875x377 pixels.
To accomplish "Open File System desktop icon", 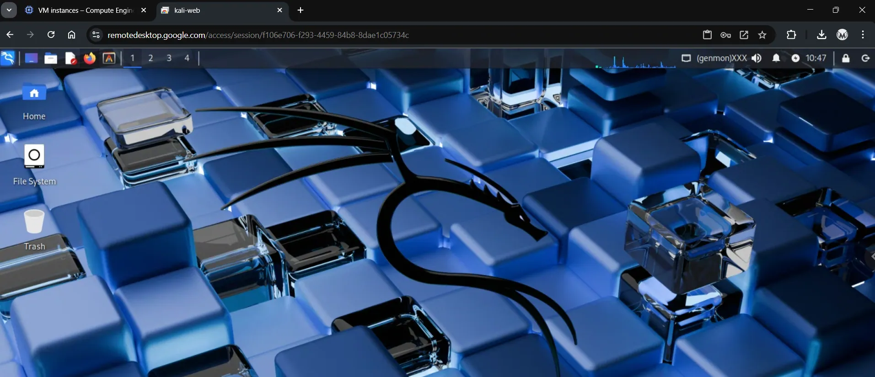I will coord(34,165).
